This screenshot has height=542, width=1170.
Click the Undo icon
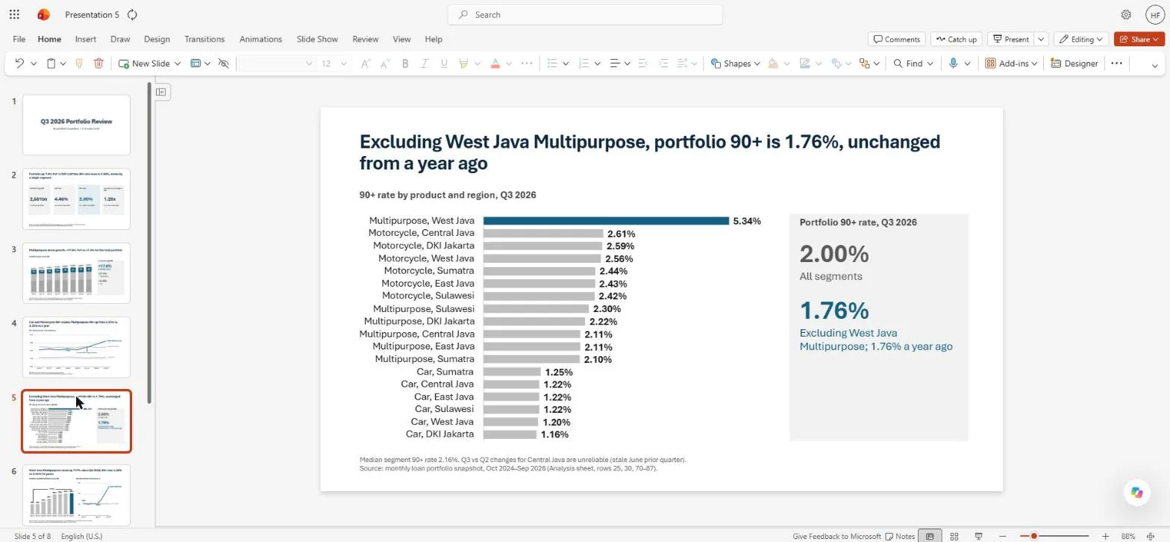point(19,63)
